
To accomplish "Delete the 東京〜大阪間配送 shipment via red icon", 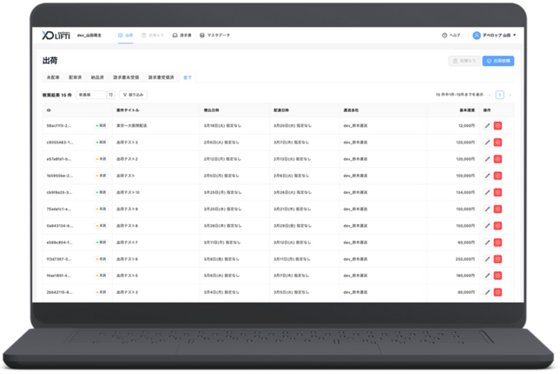I will pos(498,126).
